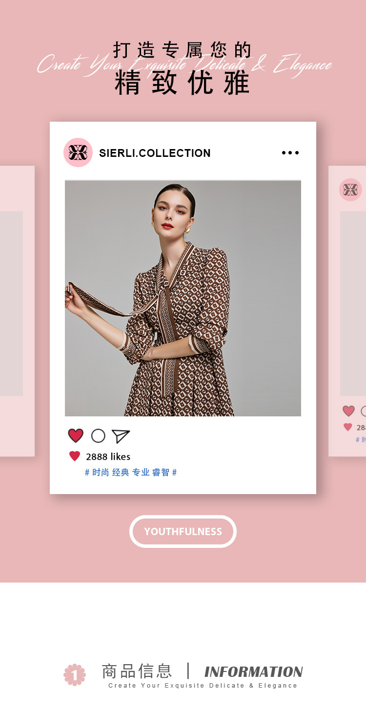Viewport: 366px width, 714px height.
Task: Click the YOUTHFULNESS pill button
Action: [183, 531]
